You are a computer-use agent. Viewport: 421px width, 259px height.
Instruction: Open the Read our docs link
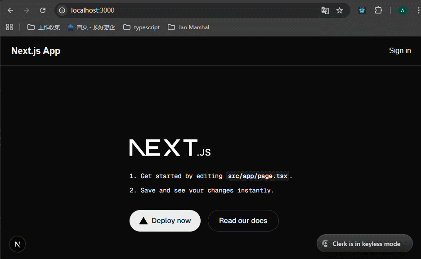(x=243, y=221)
